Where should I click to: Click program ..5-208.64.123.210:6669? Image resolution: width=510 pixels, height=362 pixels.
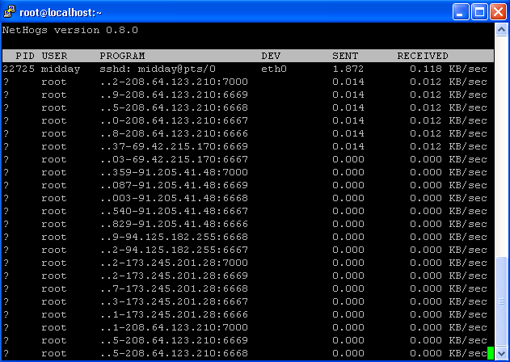(174, 340)
